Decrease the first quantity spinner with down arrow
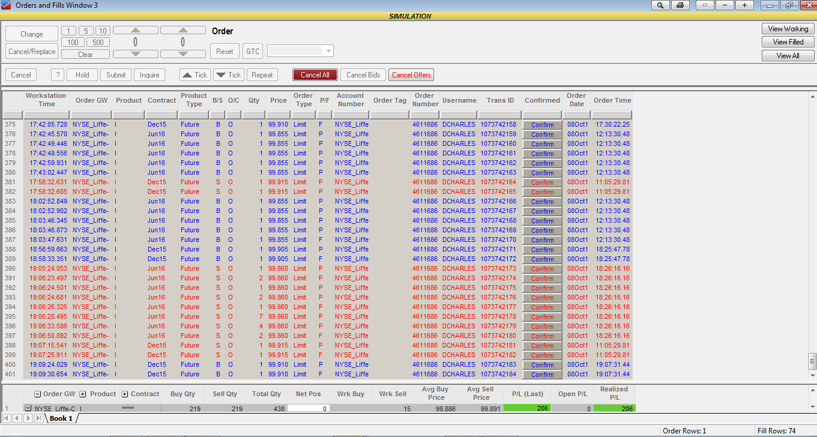Image resolution: width=817 pixels, height=437 pixels. coord(135,54)
